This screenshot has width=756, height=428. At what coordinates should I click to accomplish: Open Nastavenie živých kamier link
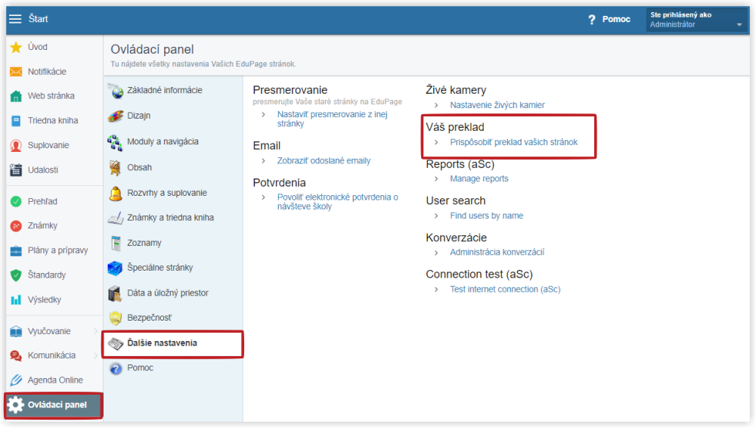(x=497, y=105)
